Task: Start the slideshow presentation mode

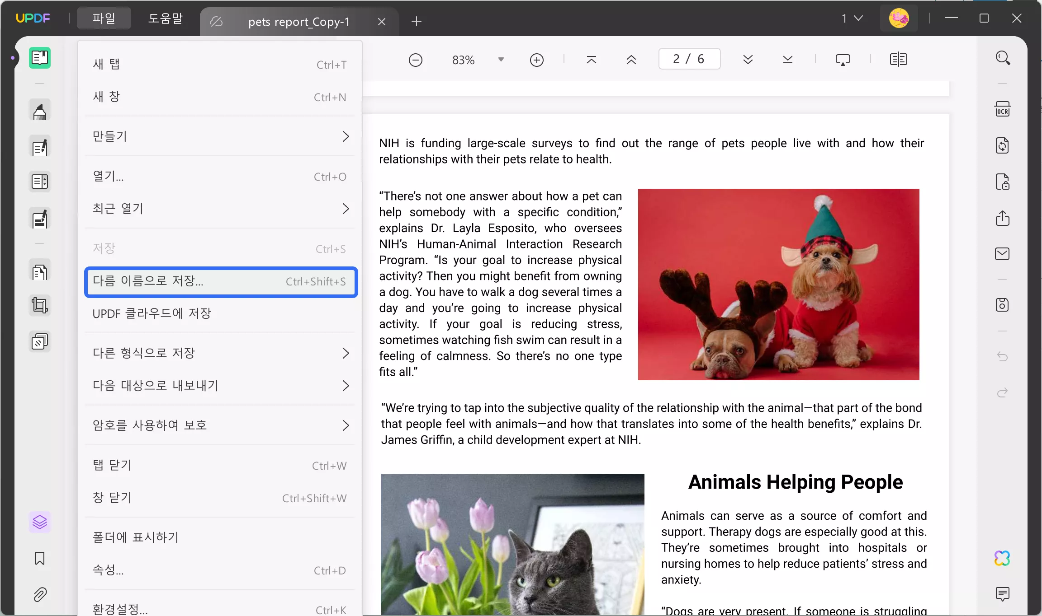Action: point(843,60)
